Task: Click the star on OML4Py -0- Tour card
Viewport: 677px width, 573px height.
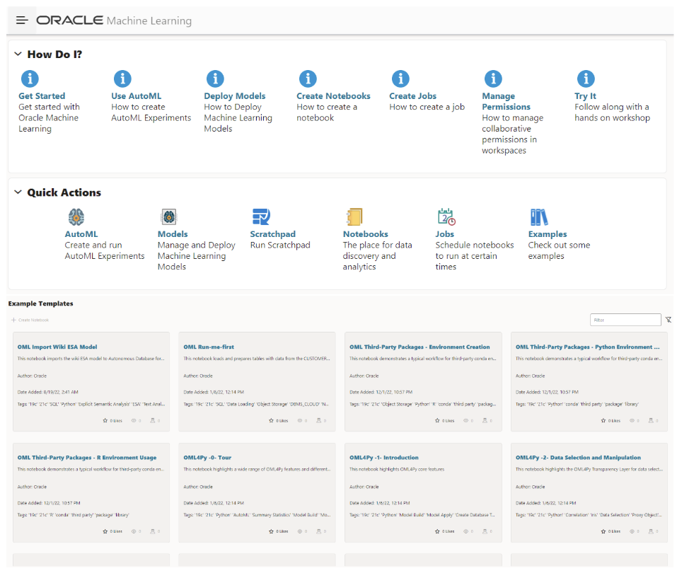Action: 271,531
